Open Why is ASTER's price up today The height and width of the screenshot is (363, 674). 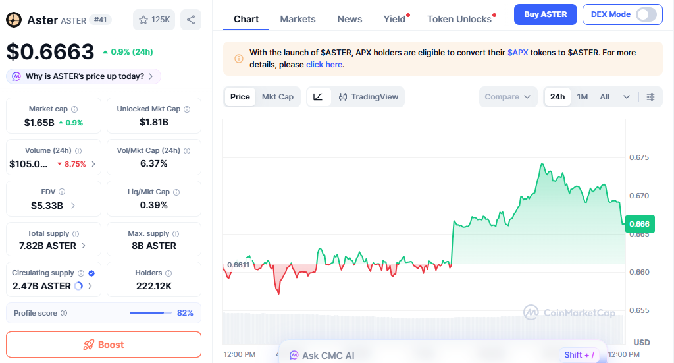tap(84, 76)
